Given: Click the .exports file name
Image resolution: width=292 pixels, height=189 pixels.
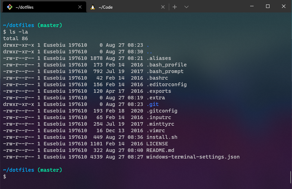Looking at the screenshot, I should tap(159, 91).
